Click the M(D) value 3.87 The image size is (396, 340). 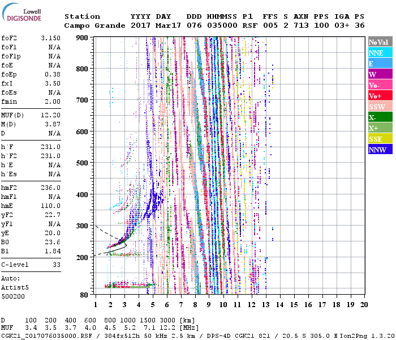(x=53, y=125)
